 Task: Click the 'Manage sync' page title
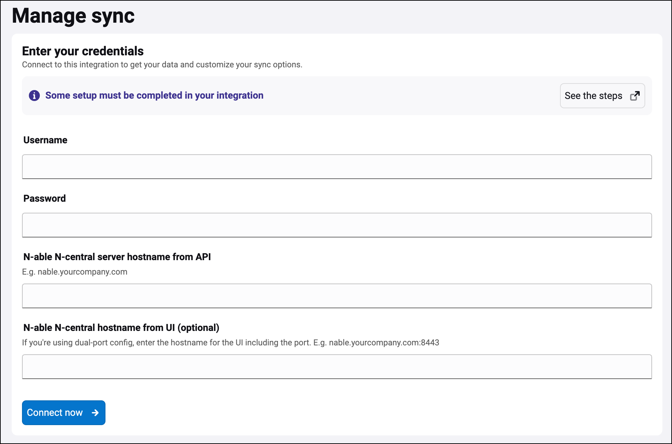73,16
